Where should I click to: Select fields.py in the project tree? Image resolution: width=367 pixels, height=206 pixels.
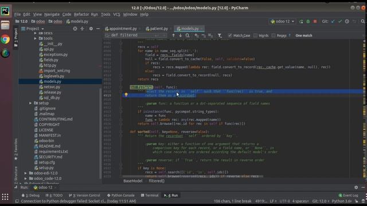51,60
